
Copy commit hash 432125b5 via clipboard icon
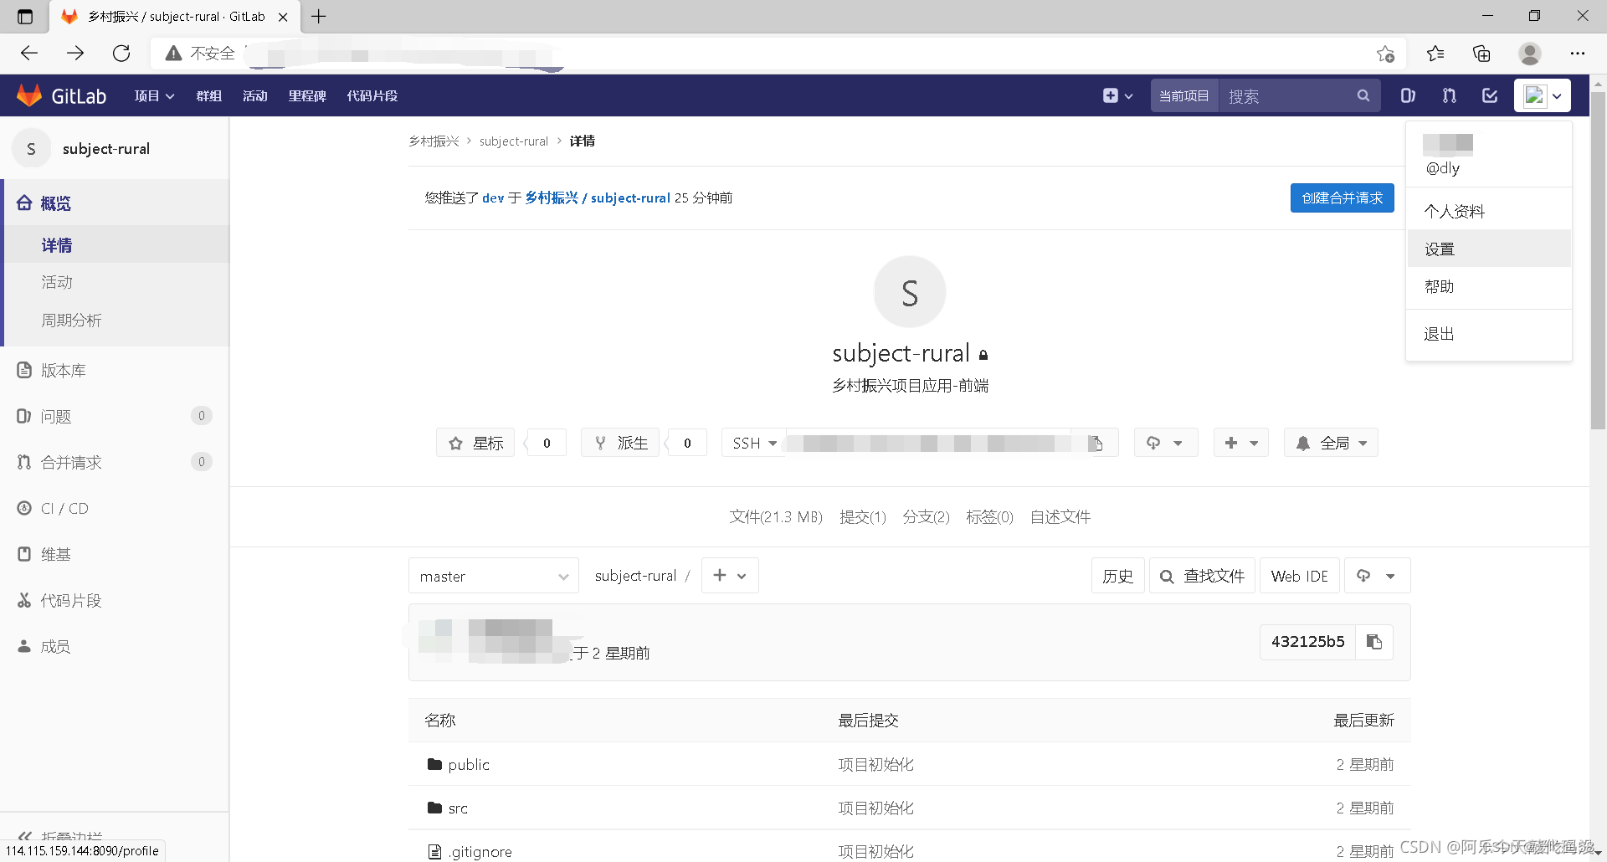(x=1374, y=641)
